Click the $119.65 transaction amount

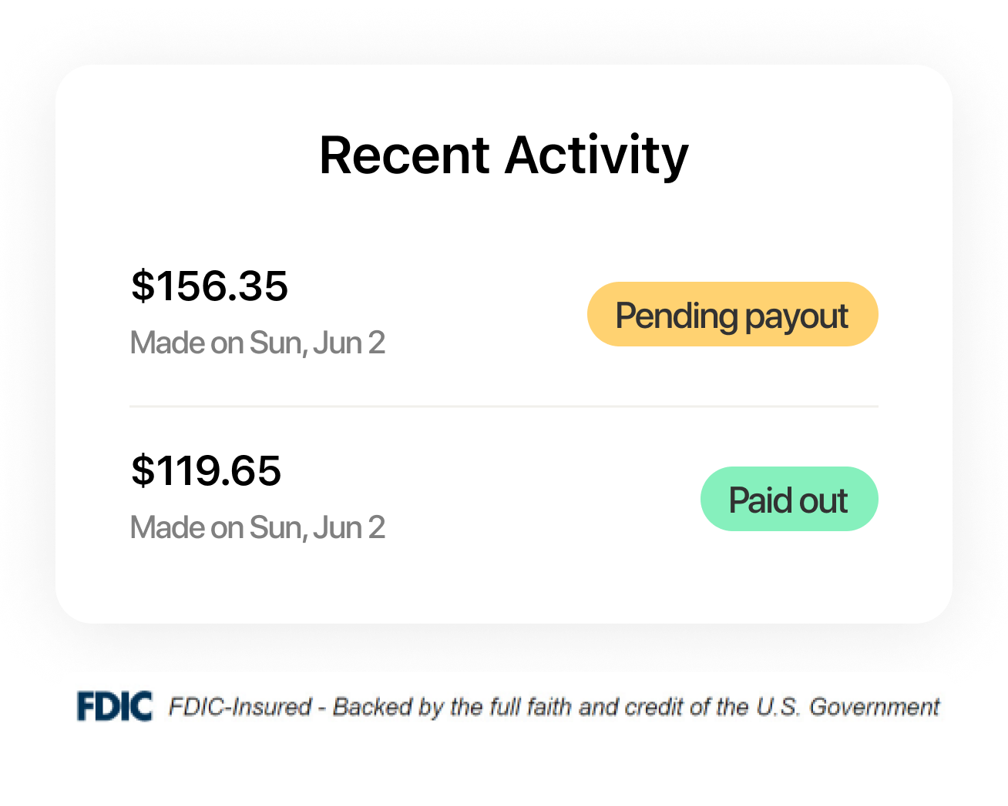[x=206, y=471]
